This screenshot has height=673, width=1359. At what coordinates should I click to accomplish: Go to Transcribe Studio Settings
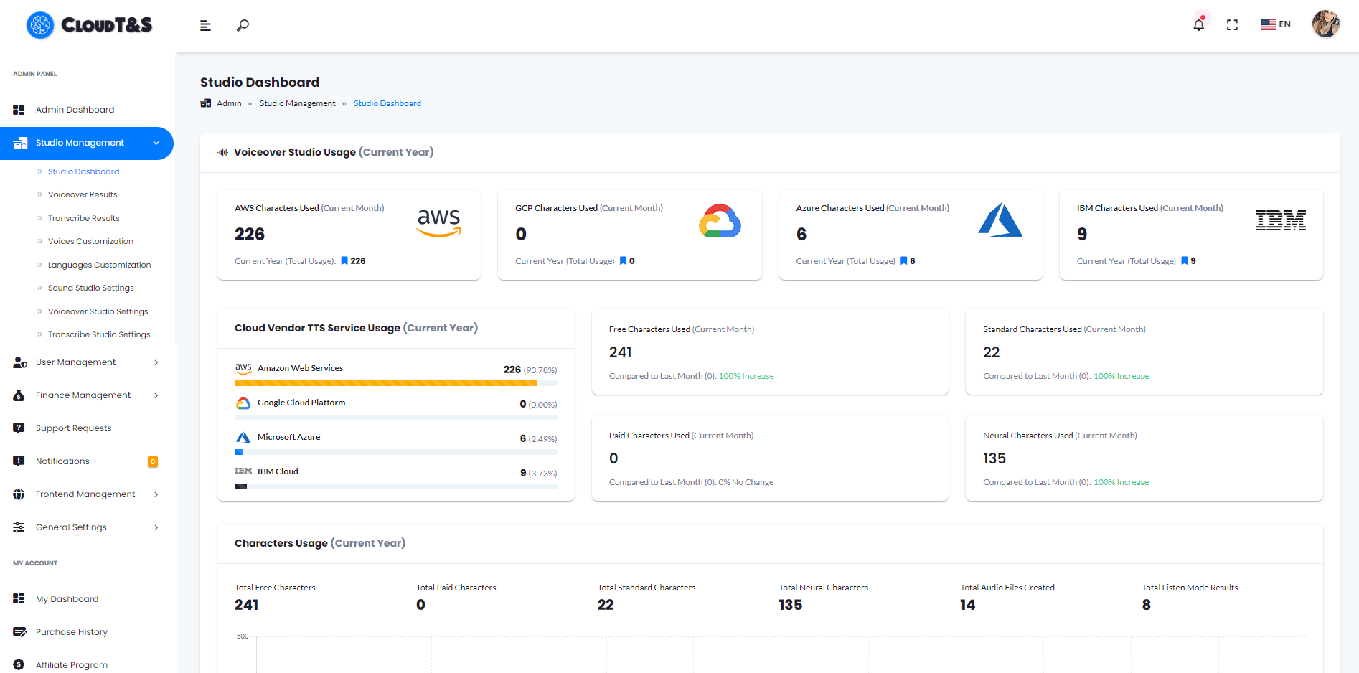coord(99,334)
